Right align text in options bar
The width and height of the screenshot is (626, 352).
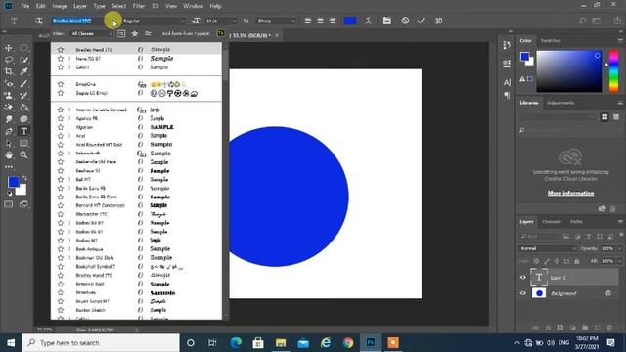333,21
